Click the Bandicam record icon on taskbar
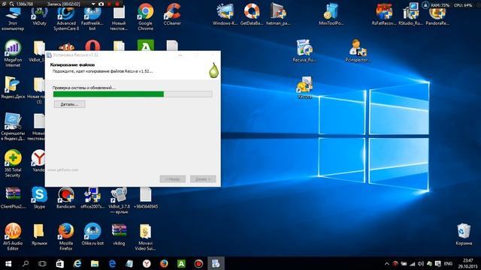Viewport: 481px width, 270px height. pyautogui.click(x=198, y=263)
